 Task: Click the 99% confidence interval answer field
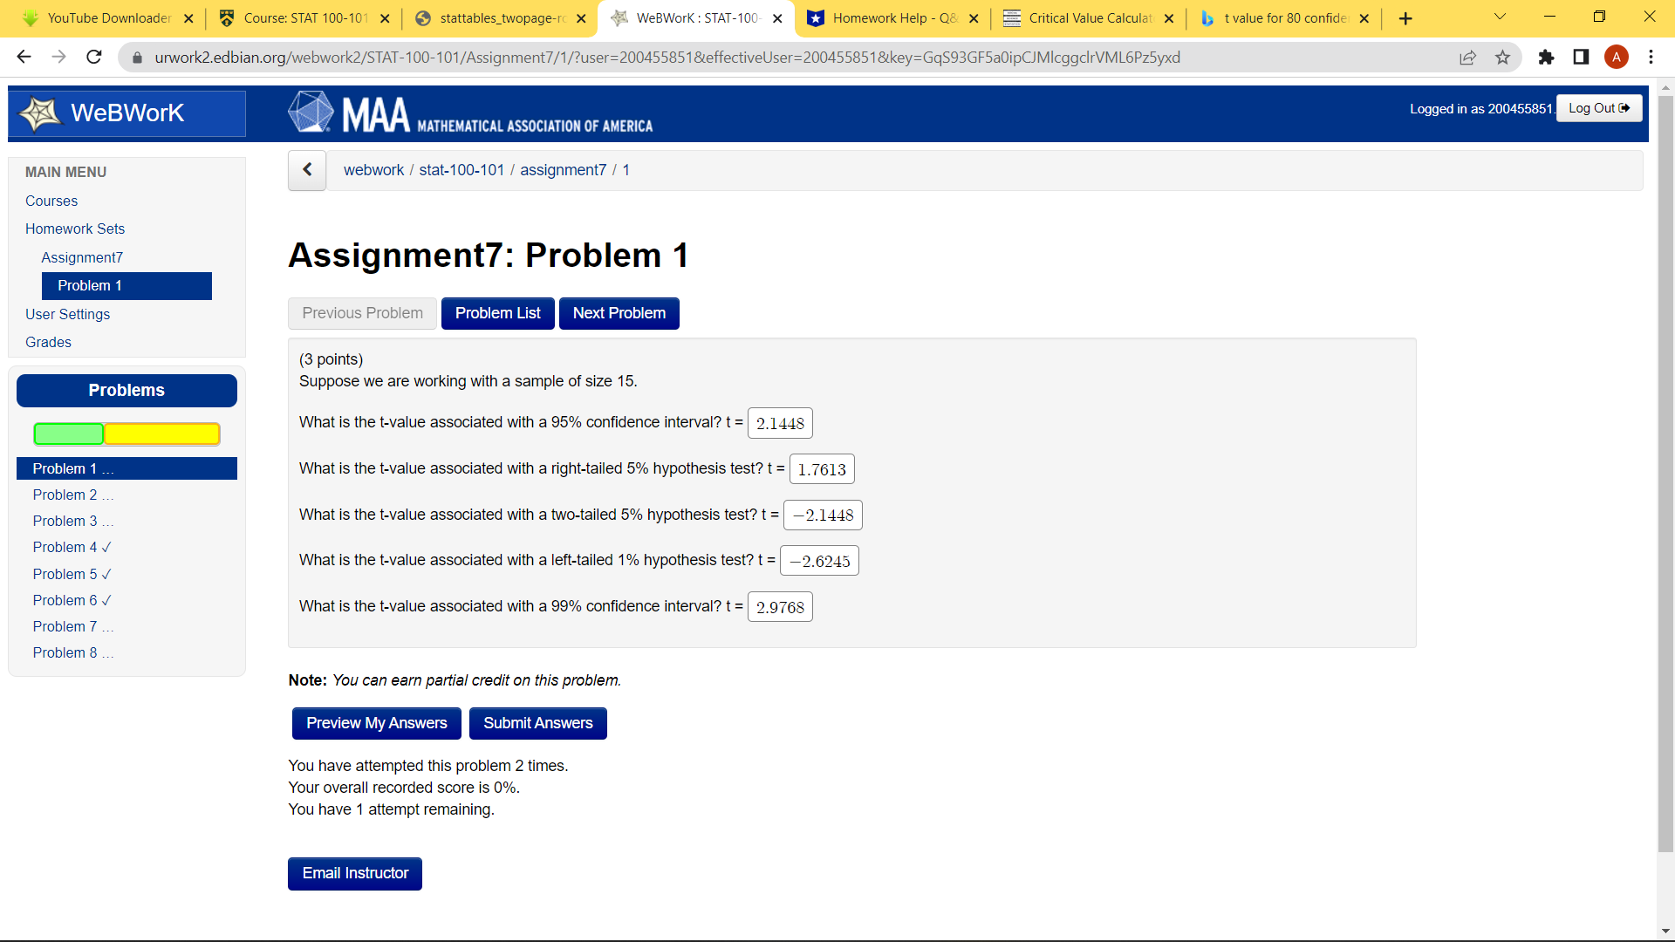780,607
